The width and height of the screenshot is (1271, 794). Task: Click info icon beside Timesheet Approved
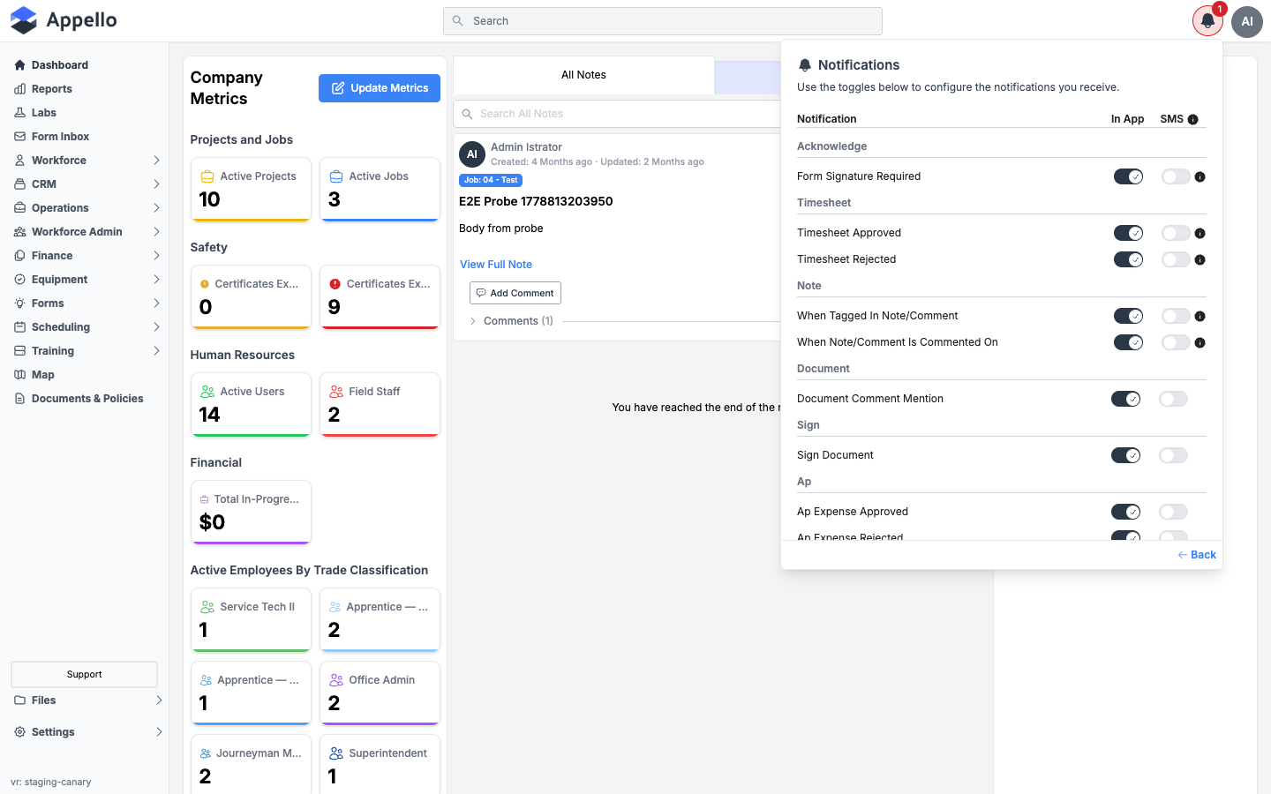1200,234
